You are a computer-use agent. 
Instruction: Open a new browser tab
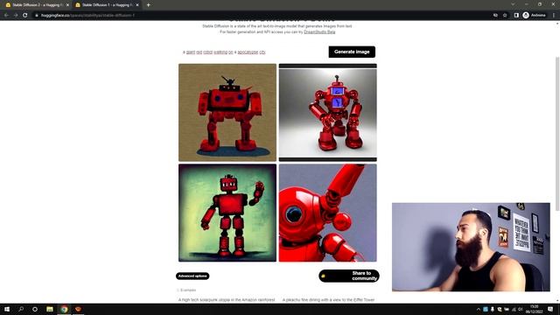click(148, 5)
